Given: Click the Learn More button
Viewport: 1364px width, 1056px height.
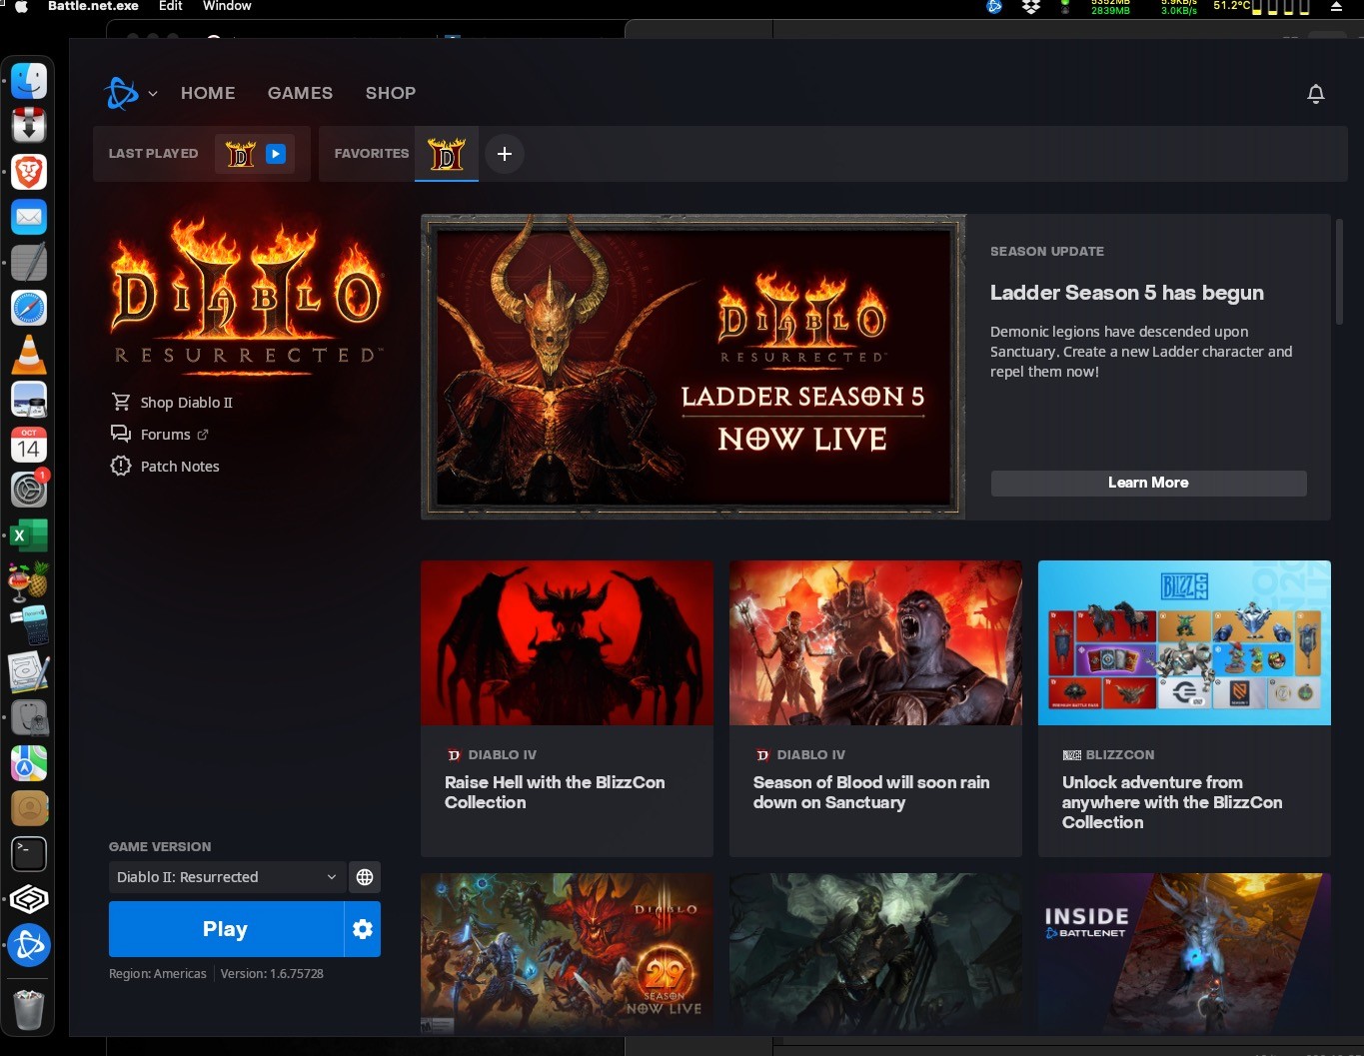Looking at the screenshot, I should point(1148,483).
